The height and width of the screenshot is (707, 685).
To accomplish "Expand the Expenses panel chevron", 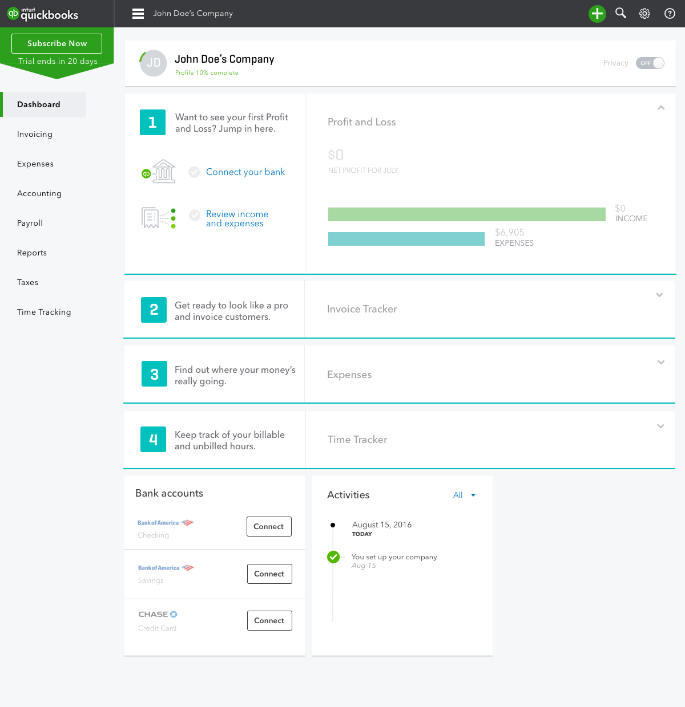I will 661,362.
